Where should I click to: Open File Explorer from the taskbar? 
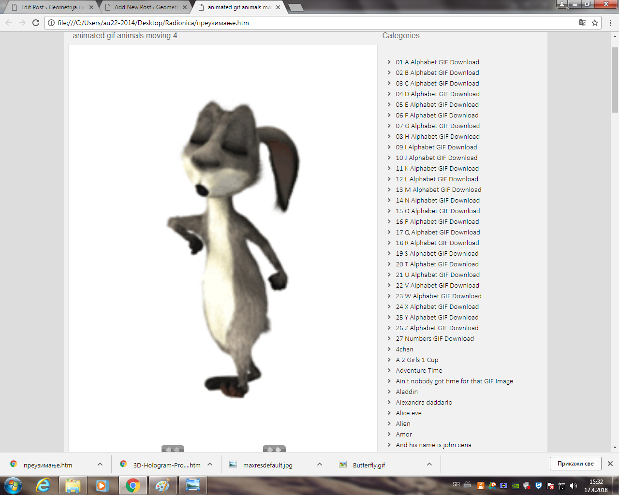click(x=73, y=485)
